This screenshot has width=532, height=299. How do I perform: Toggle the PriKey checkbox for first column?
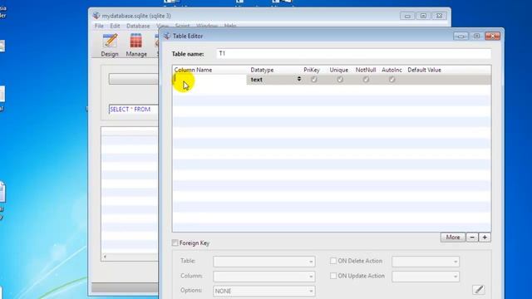pos(314,80)
